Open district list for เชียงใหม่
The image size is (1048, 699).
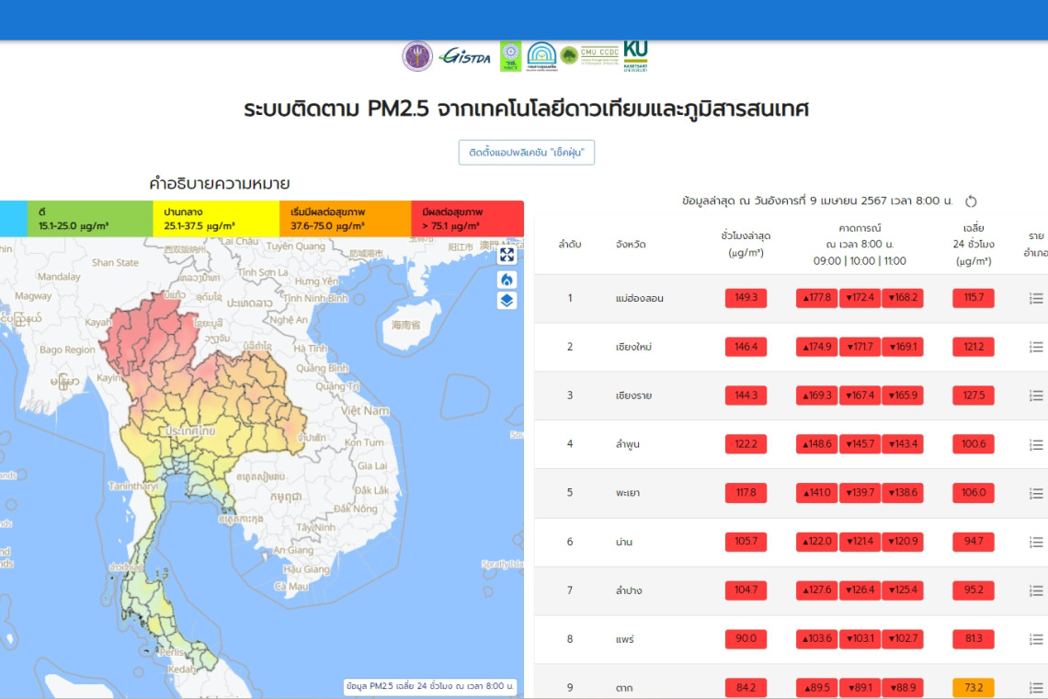pos(1036,347)
